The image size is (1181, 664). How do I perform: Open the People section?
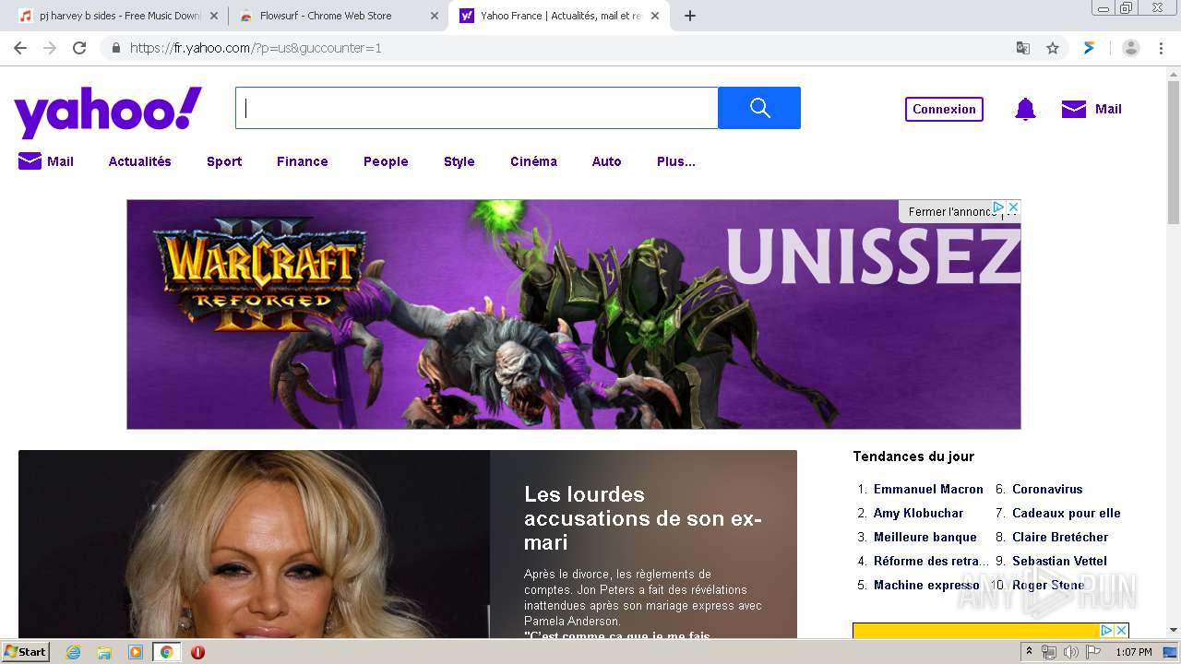pos(386,161)
